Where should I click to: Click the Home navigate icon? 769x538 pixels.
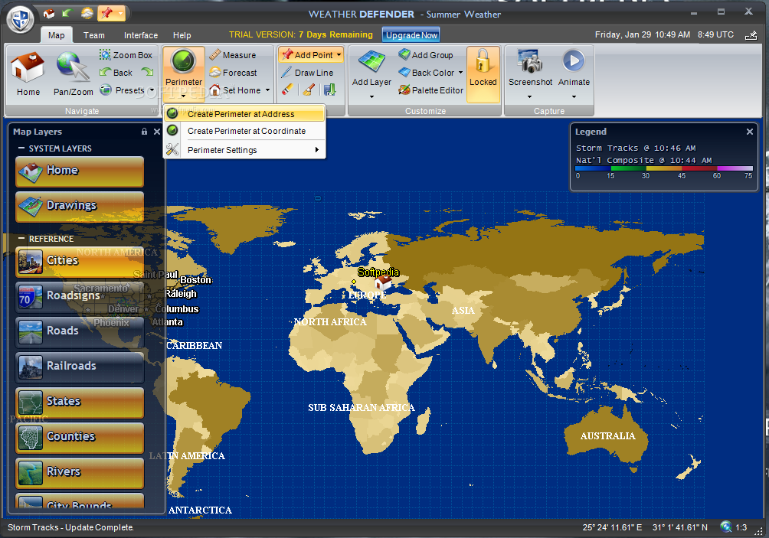pyautogui.click(x=28, y=73)
